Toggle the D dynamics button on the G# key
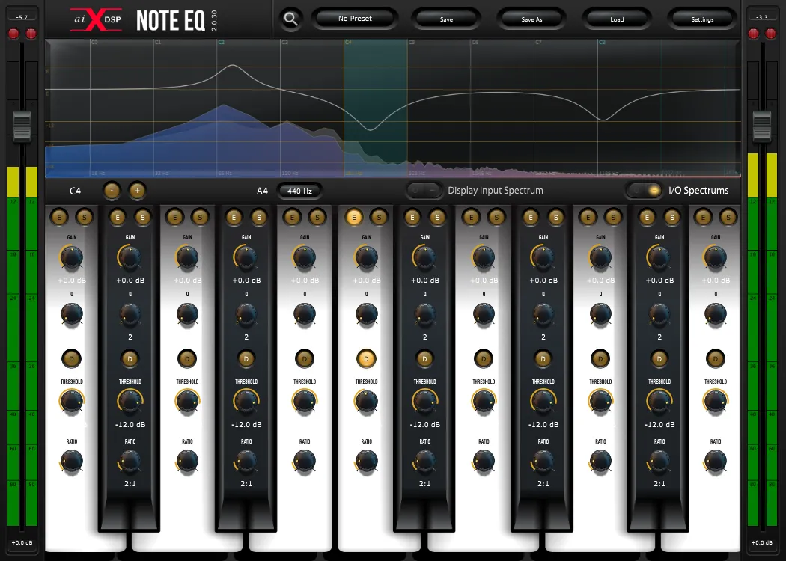 (x=543, y=358)
